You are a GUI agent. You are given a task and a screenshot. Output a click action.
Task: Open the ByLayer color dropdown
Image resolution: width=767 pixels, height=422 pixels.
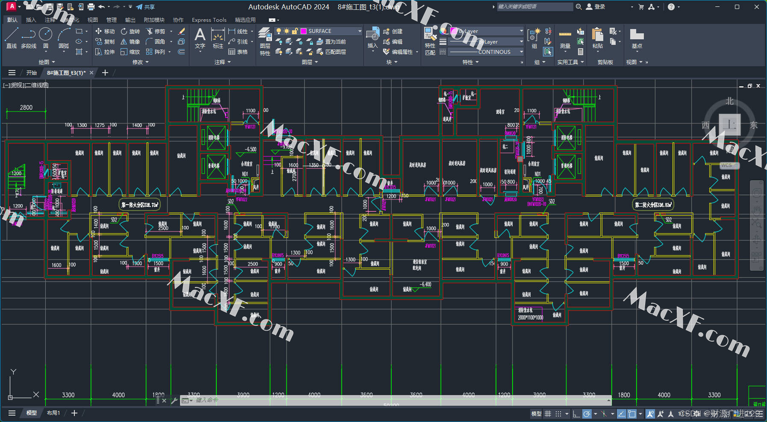point(521,31)
